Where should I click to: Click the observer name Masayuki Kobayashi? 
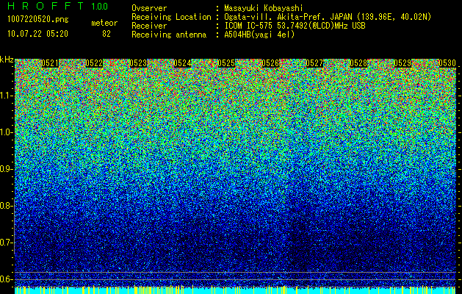coord(264,8)
